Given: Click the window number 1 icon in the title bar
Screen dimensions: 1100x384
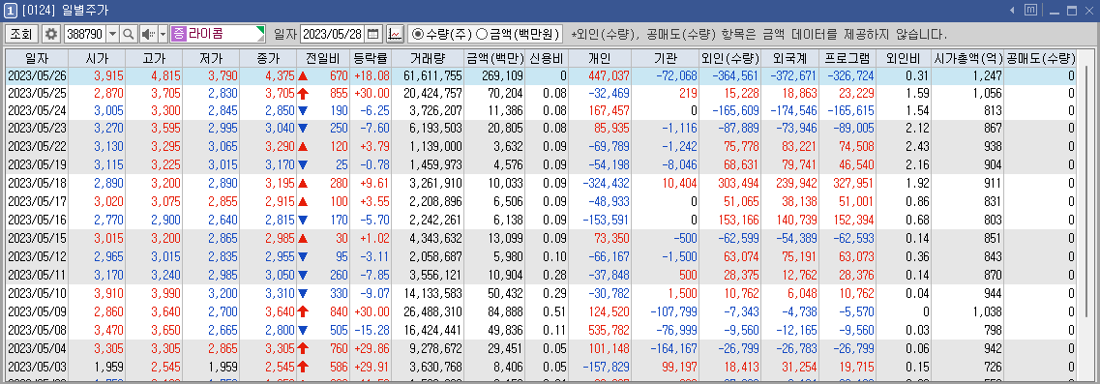Looking at the screenshot, I should point(11,10).
